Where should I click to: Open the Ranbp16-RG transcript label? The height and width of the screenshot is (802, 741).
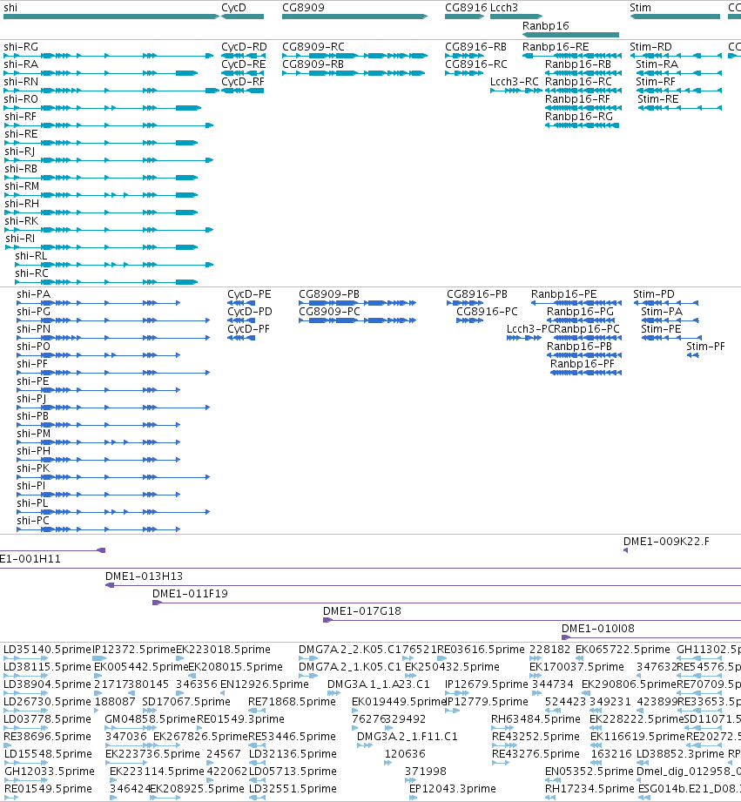pyautogui.click(x=579, y=117)
